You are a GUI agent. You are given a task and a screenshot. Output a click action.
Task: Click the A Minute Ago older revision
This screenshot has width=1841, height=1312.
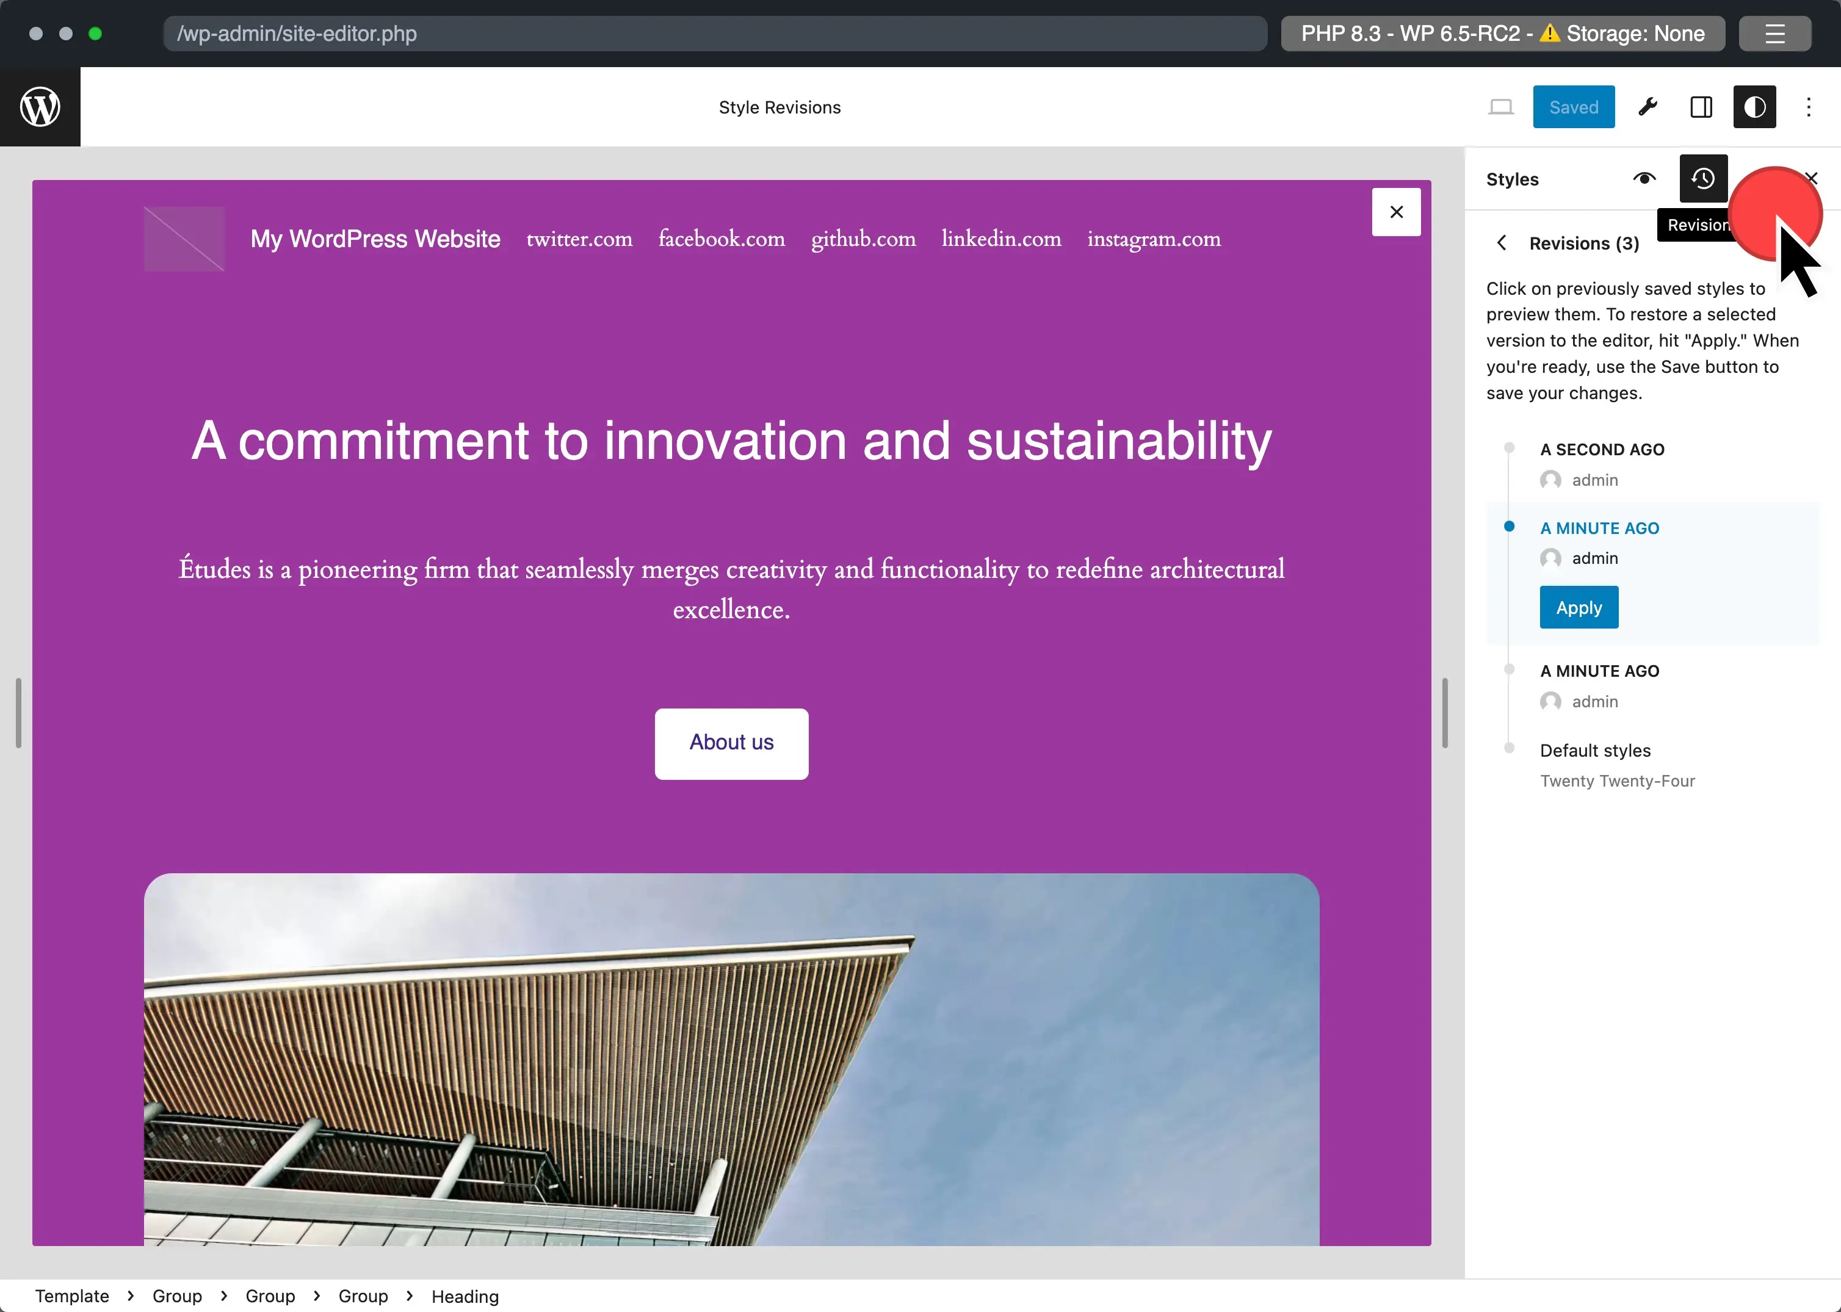(1599, 670)
